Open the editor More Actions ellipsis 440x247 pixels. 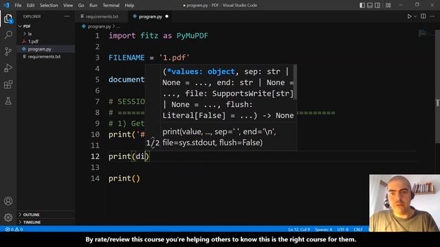click(x=432, y=16)
